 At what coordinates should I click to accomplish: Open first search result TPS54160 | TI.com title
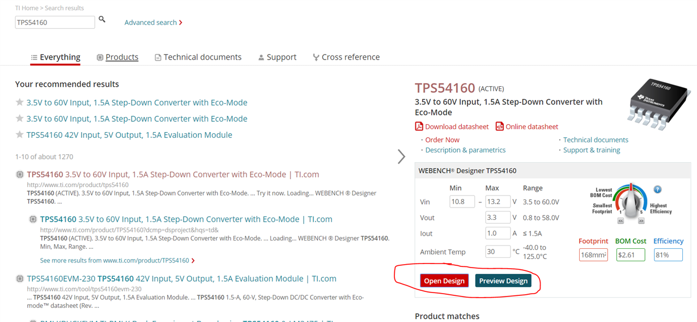[x=173, y=175]
